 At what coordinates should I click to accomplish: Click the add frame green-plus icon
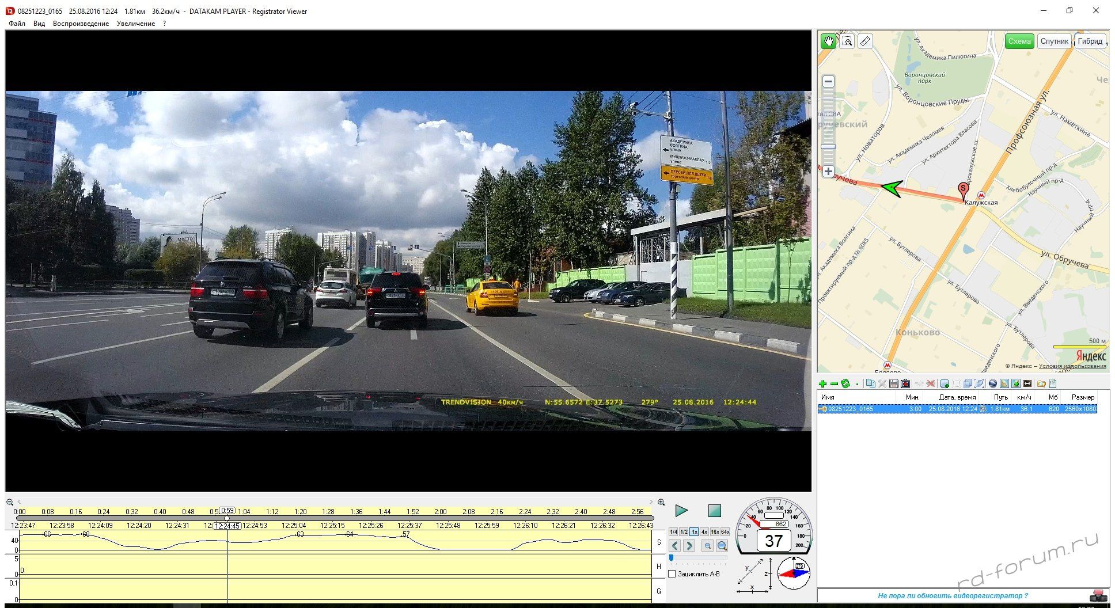pos(945,383)
